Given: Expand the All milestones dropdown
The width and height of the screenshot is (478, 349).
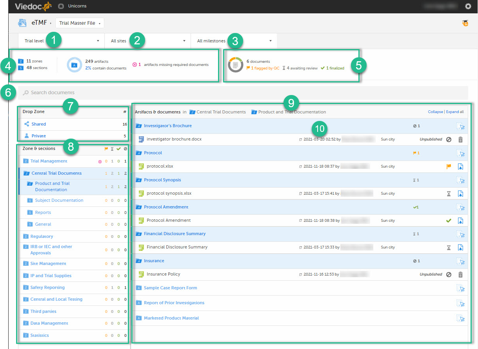Looking at the screenshot, I should [234, 41].
